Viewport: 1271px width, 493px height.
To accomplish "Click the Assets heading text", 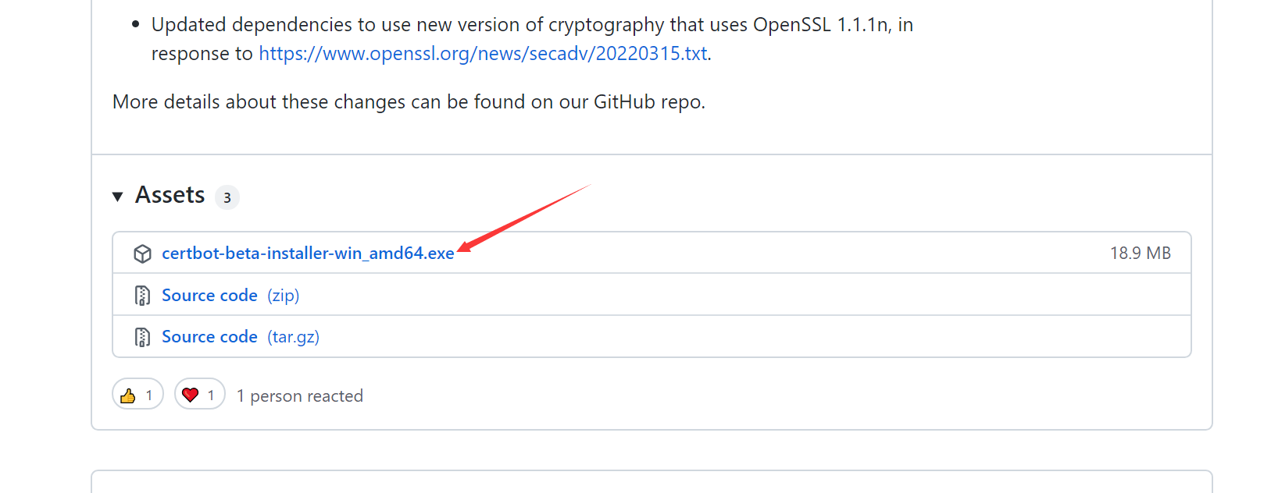I will point(170,194).
